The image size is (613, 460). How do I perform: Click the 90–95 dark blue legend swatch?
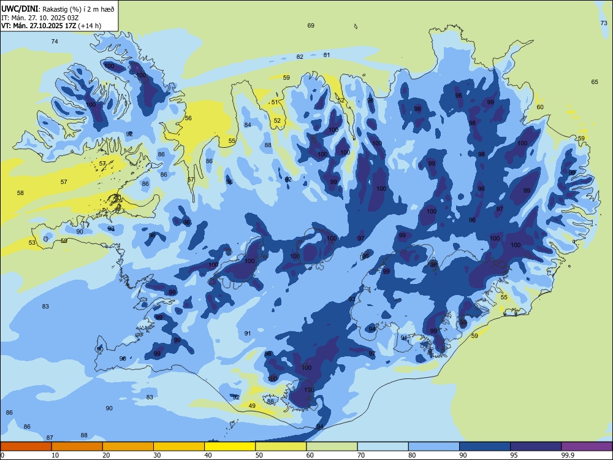click(485, 447)
